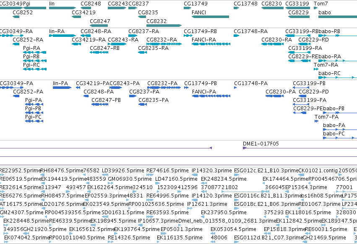This screenshot has width=357, height=244.
Task: Click the CG8232-RA transcript glyph
Action: (x=164, y=44)
